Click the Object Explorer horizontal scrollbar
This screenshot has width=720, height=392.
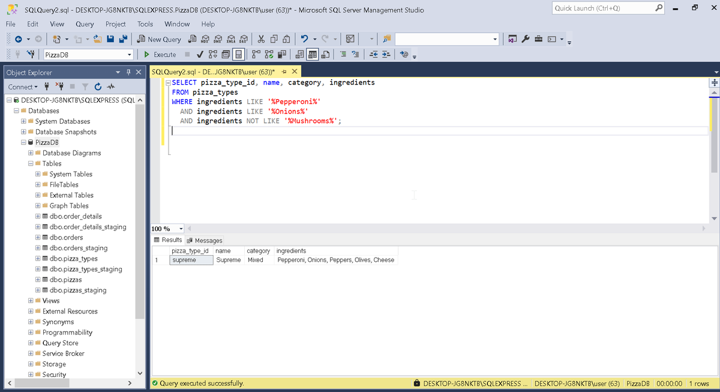click(x=69, y=383)
